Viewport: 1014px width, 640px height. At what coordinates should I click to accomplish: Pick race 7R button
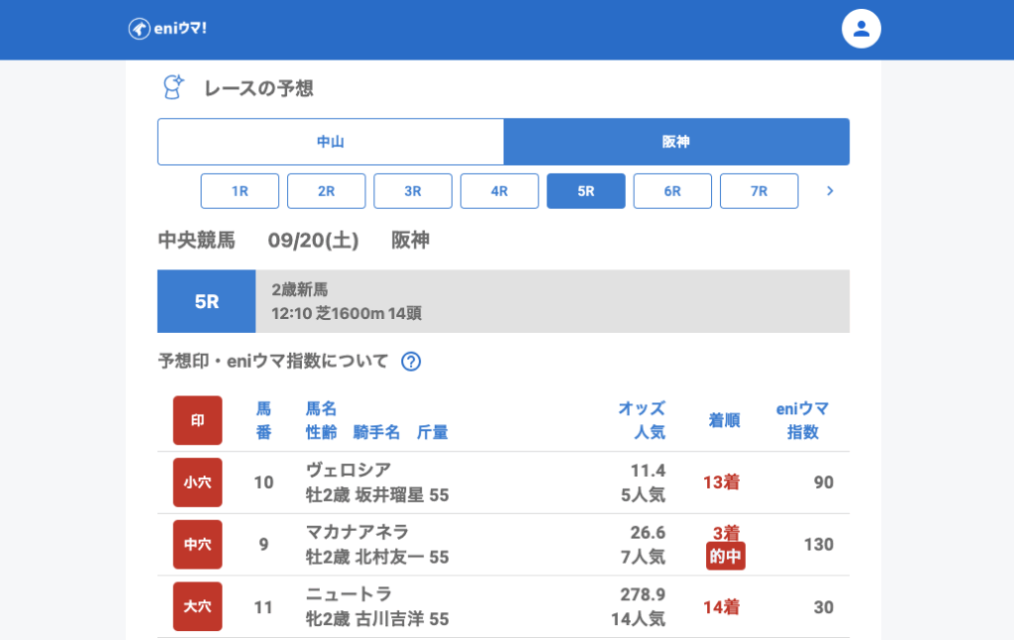pos(759,191)
